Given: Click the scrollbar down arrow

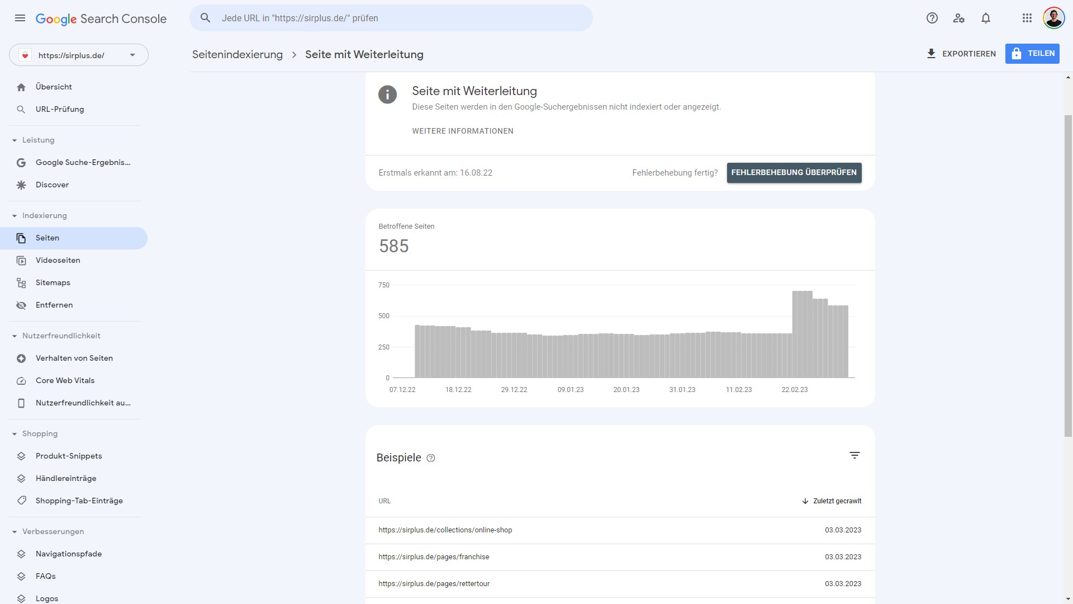Looking at the screenshot, I should coord(1068,599).
